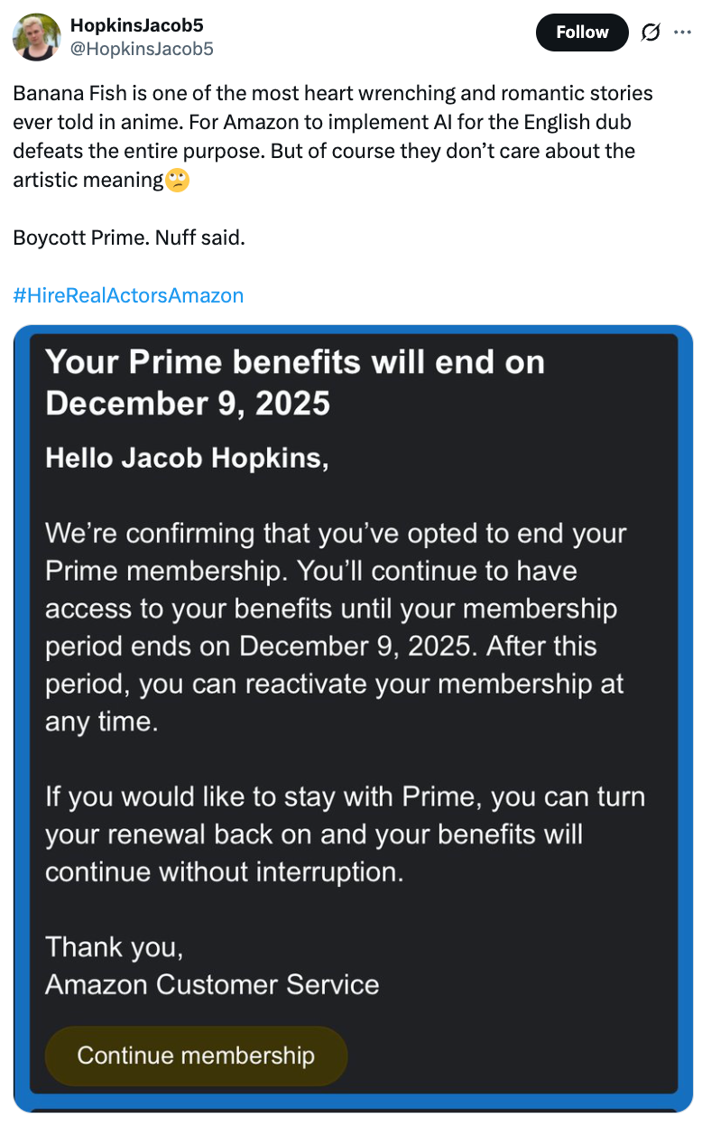Click the 'Thank you,' line in the email

pos(115,946)
